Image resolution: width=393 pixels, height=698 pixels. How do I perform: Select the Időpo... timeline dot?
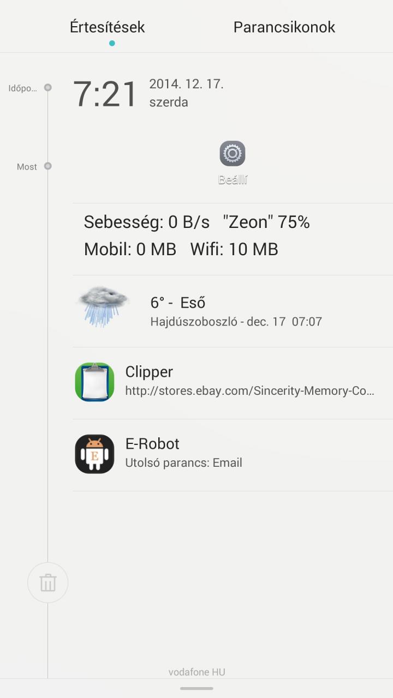[x=48, y=87]
